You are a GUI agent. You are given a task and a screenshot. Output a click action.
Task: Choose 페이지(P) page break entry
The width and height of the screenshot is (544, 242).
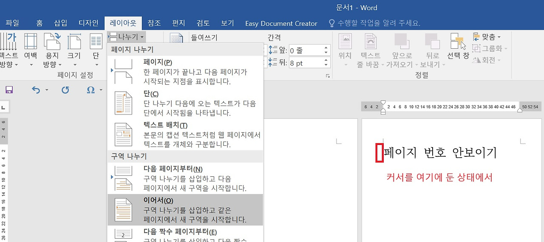point(185,72)
